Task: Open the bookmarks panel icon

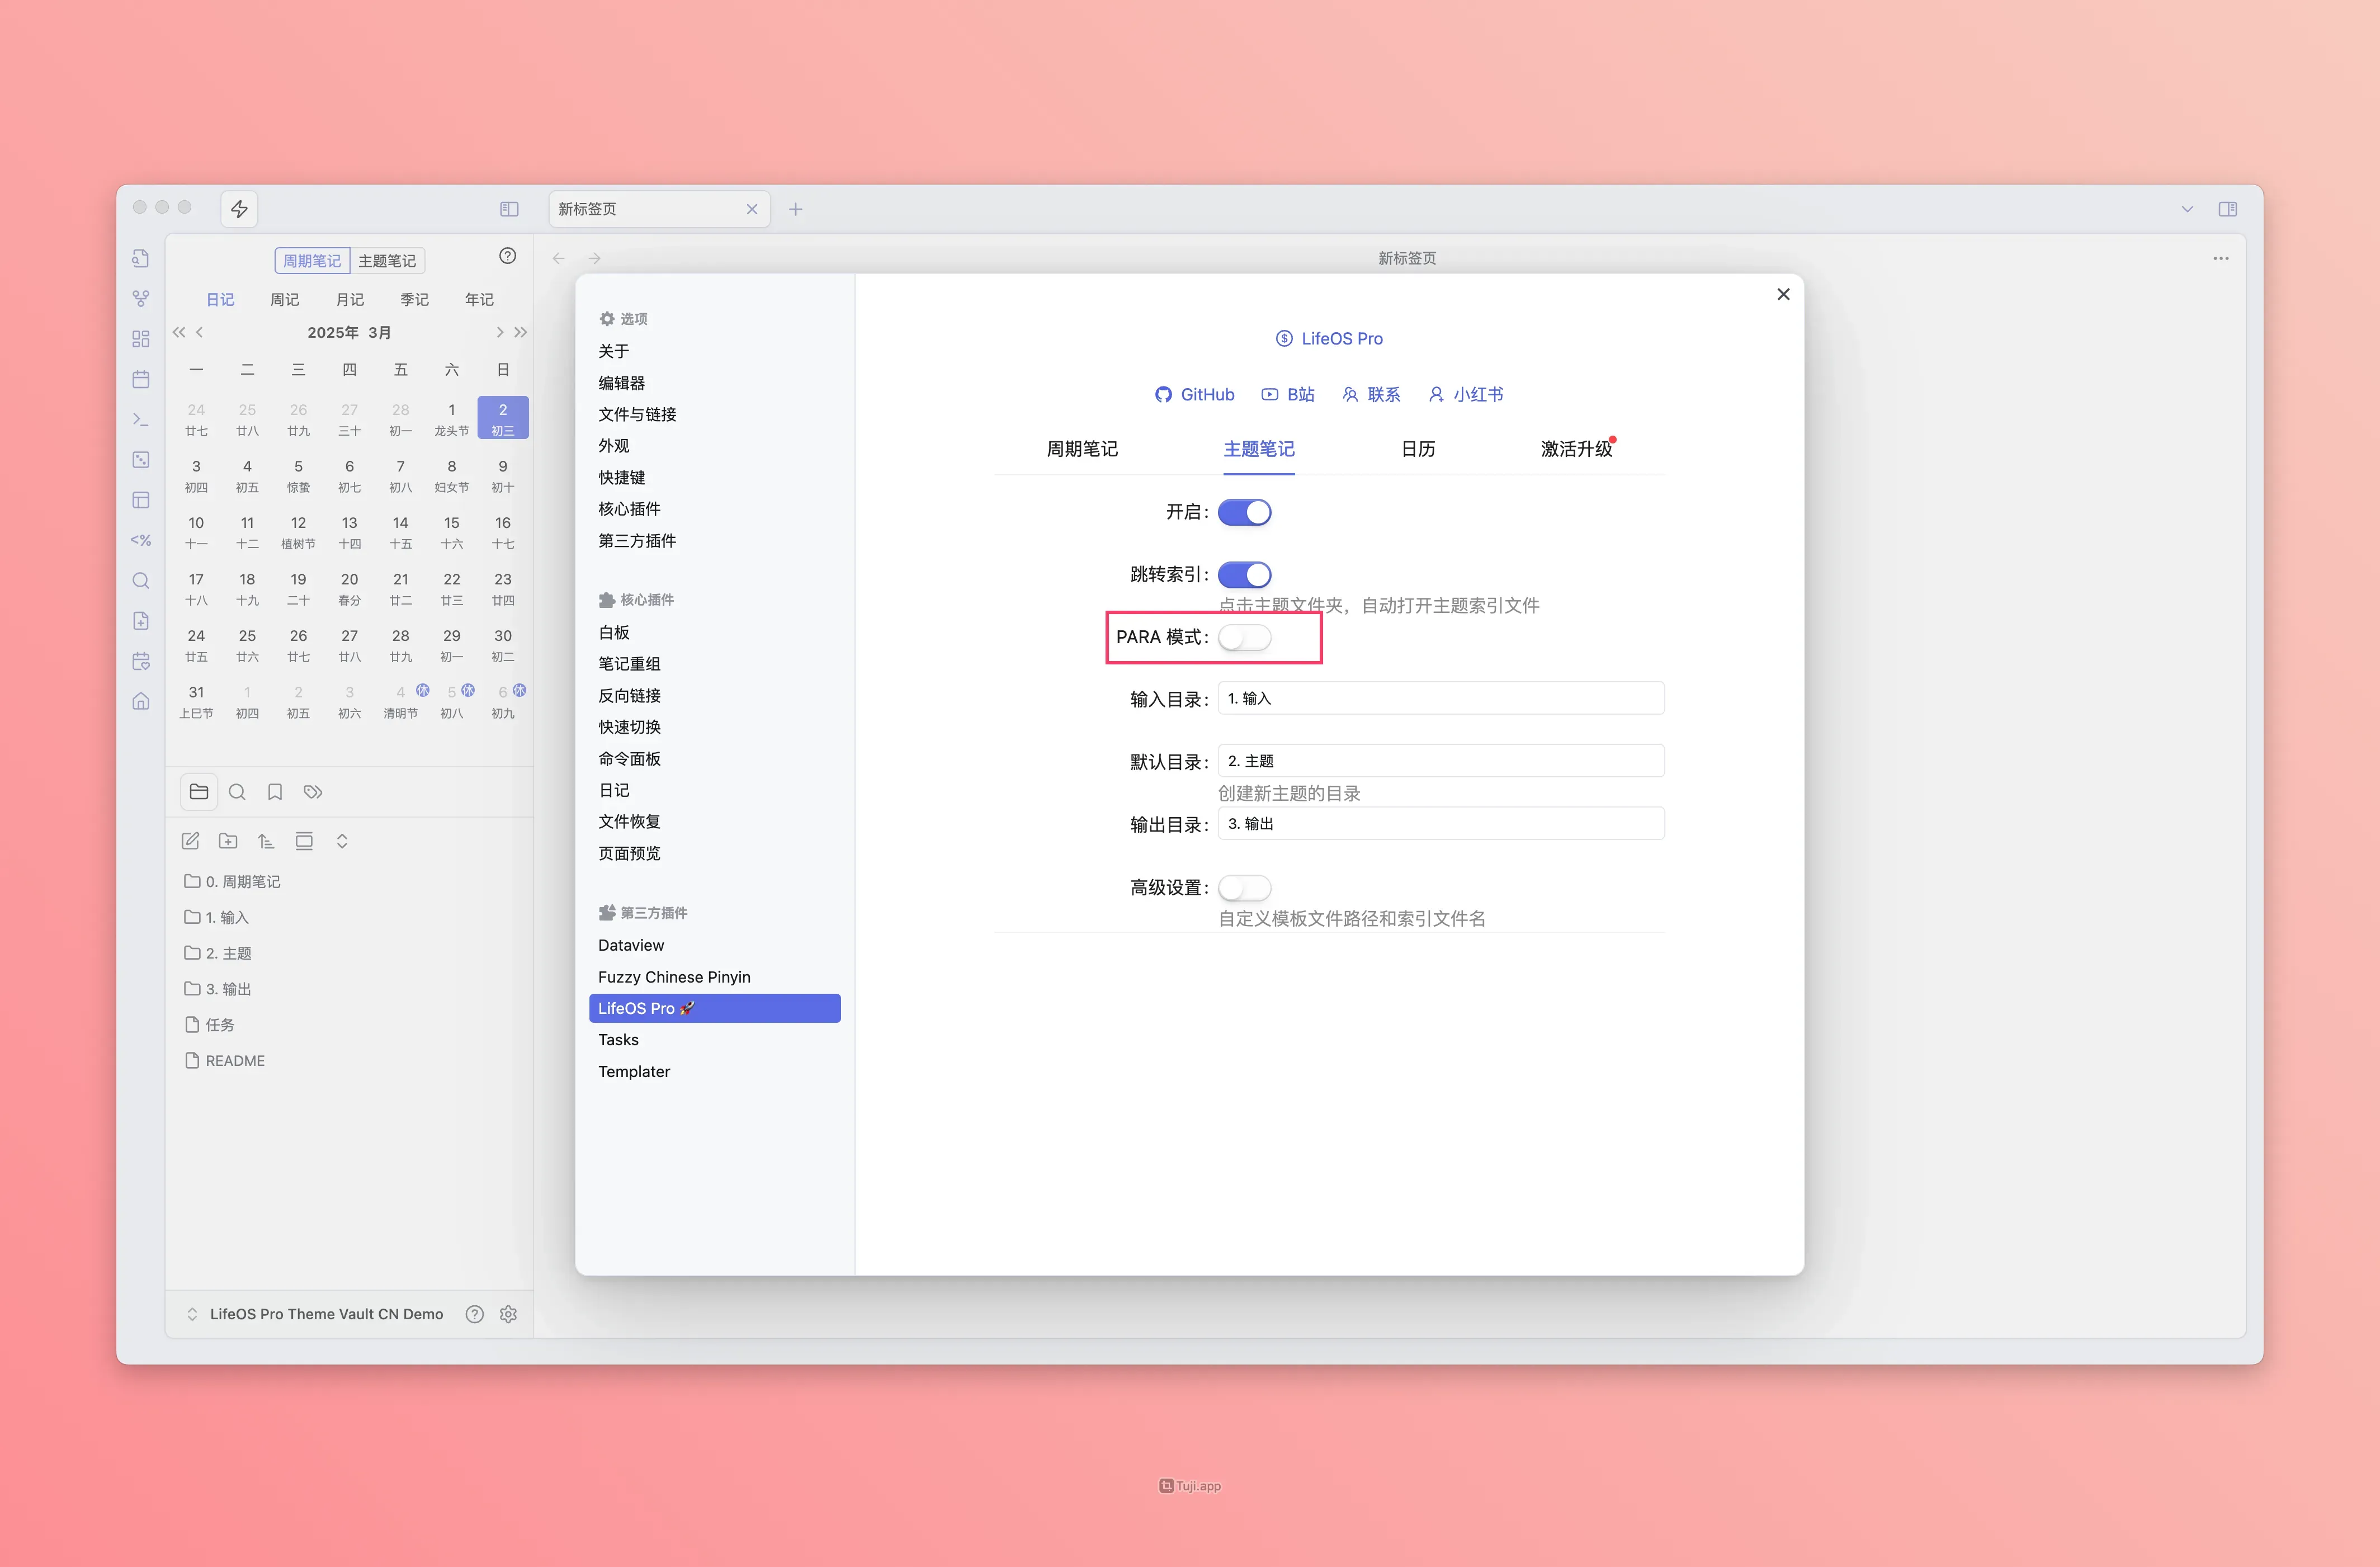Action: 275,792
